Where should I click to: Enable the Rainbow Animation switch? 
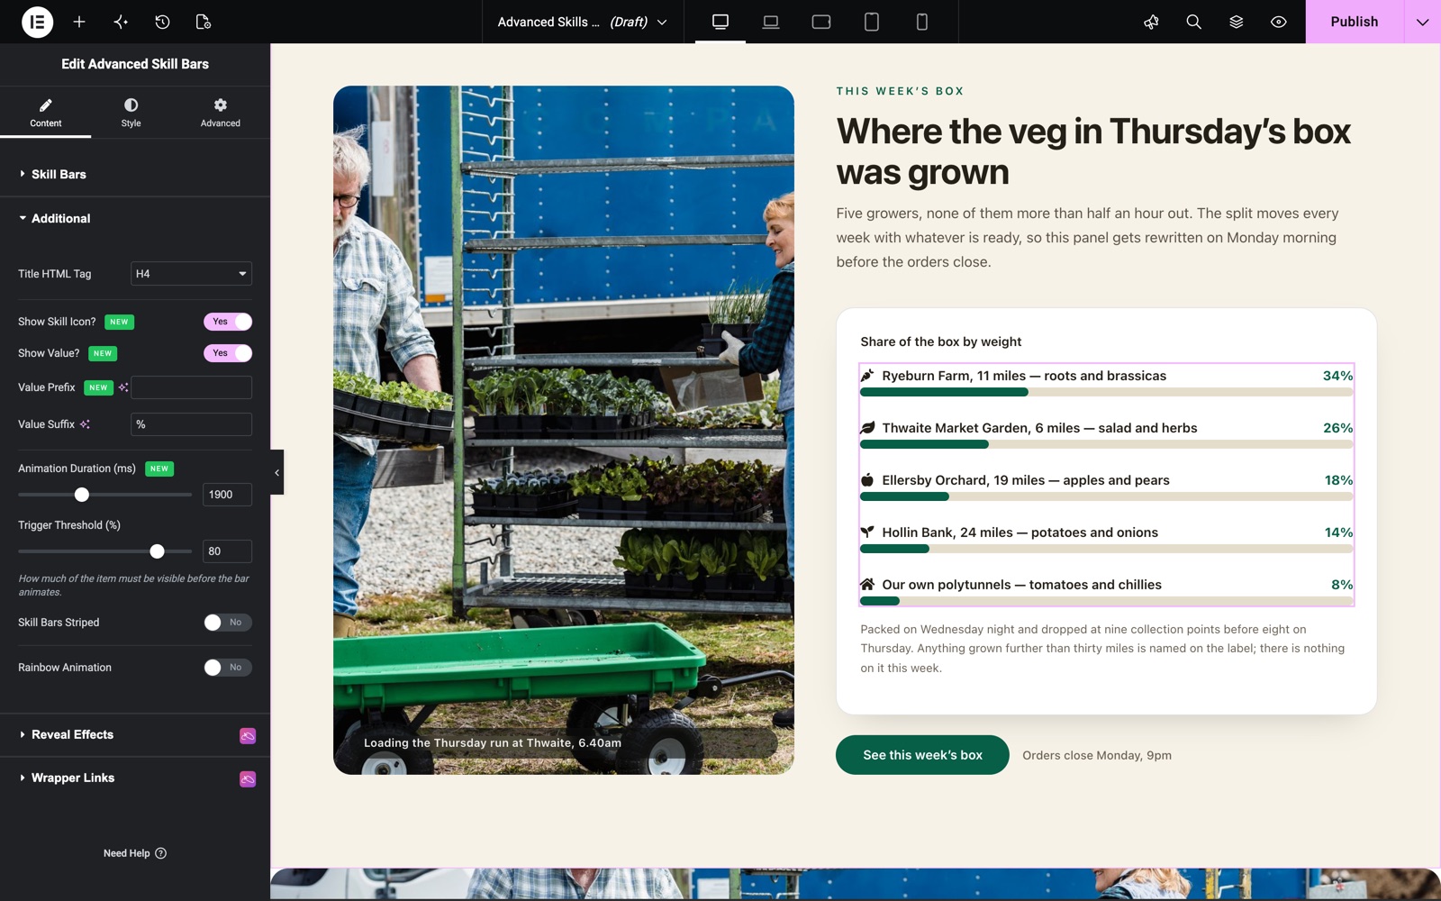coord(228,668)
